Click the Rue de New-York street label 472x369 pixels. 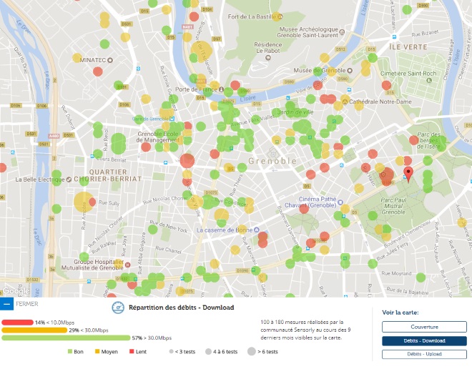169,227
